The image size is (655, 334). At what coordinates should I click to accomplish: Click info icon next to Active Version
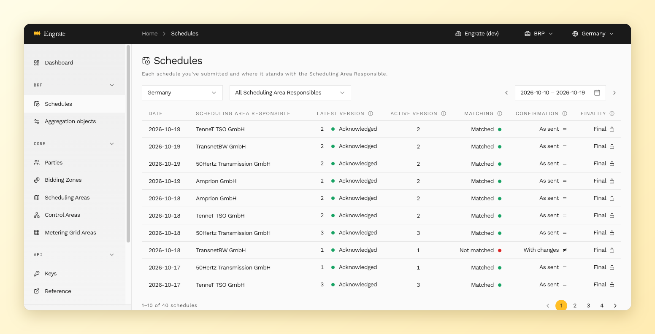pos(444,113)
